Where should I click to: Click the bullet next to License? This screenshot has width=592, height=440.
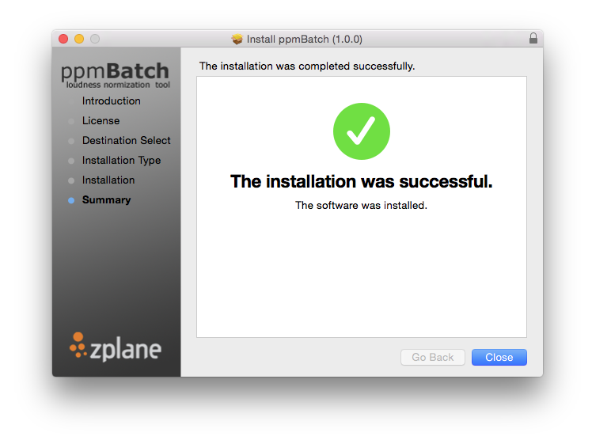coord(71,121)
